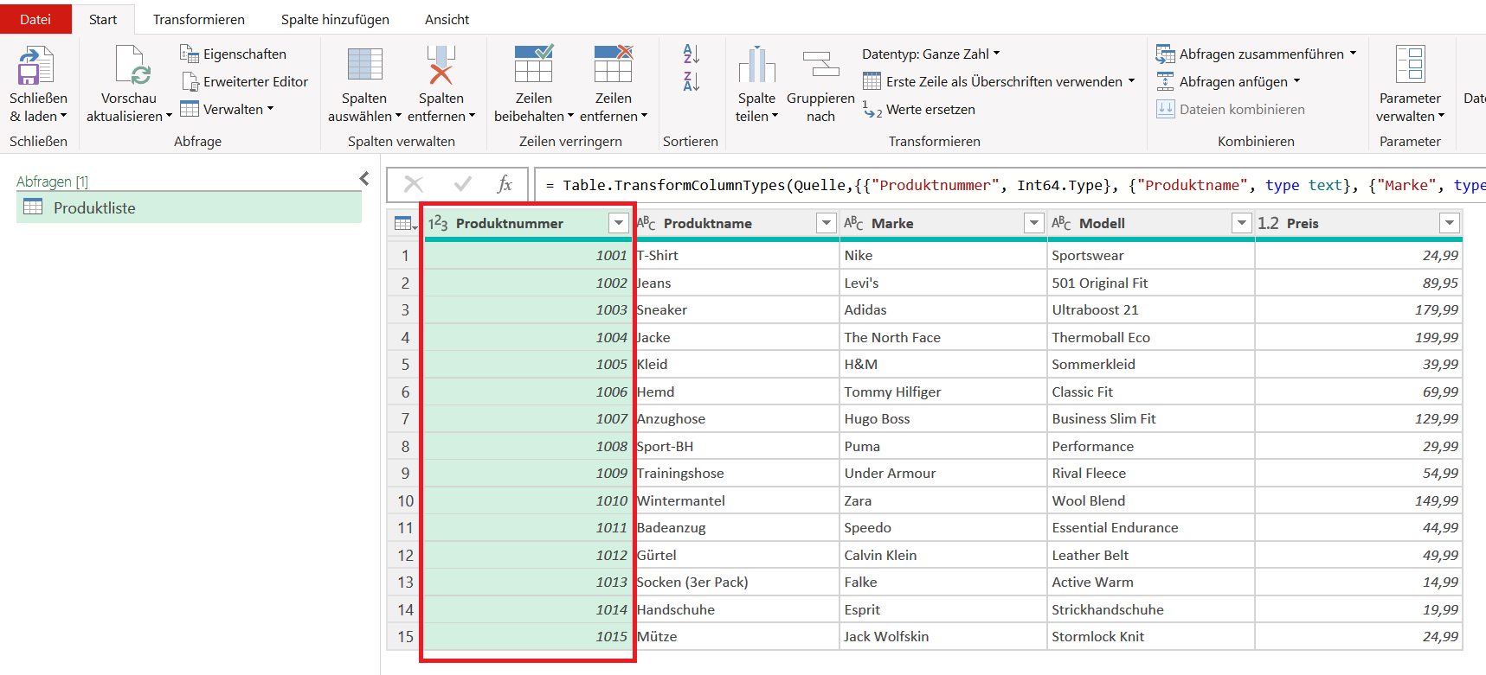
Task: Sort descending Z to A
Action: coord(691,81)
